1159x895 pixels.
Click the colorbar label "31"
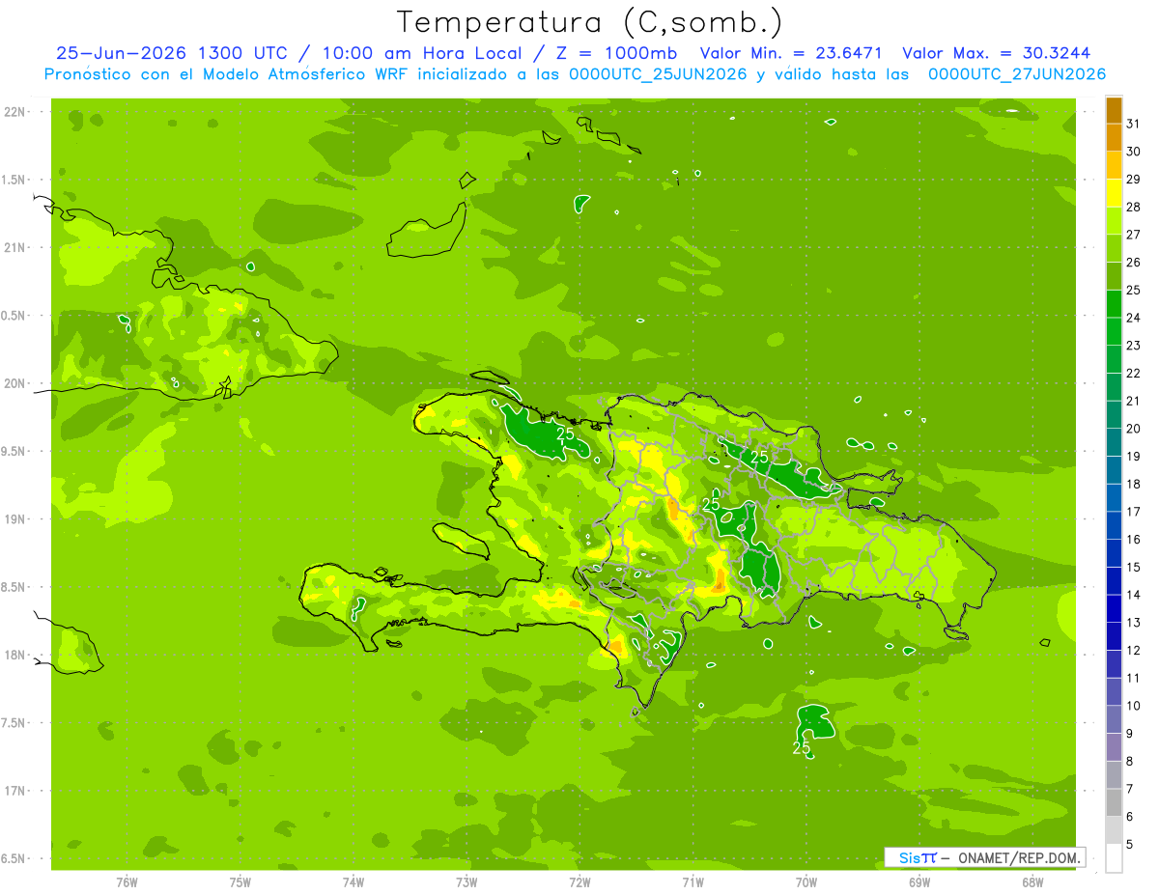click(x=1133, y=125)
